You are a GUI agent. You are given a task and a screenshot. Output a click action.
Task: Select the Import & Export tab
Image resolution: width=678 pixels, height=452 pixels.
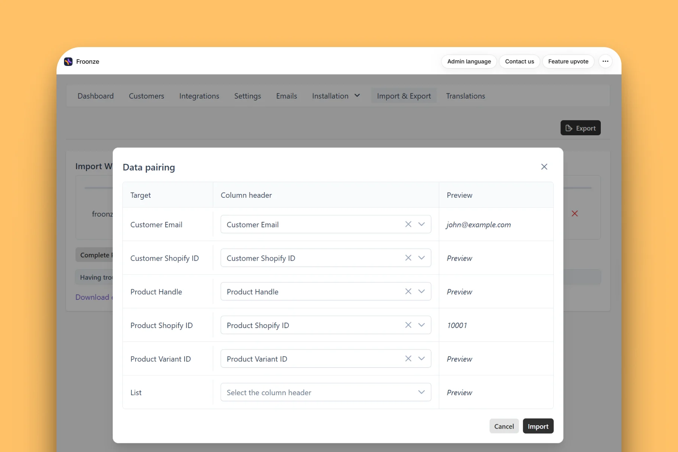click(x=404, y=96)
